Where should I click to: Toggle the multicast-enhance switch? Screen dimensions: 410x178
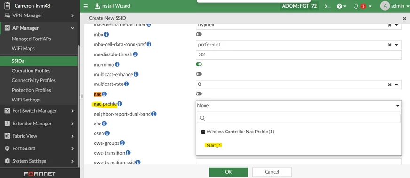point(198,74)
